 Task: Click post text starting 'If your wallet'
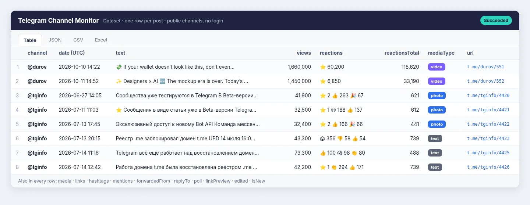point(175,67)
